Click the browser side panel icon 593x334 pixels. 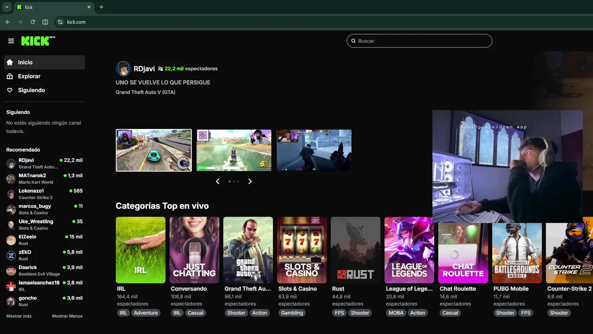pos(45,22)
